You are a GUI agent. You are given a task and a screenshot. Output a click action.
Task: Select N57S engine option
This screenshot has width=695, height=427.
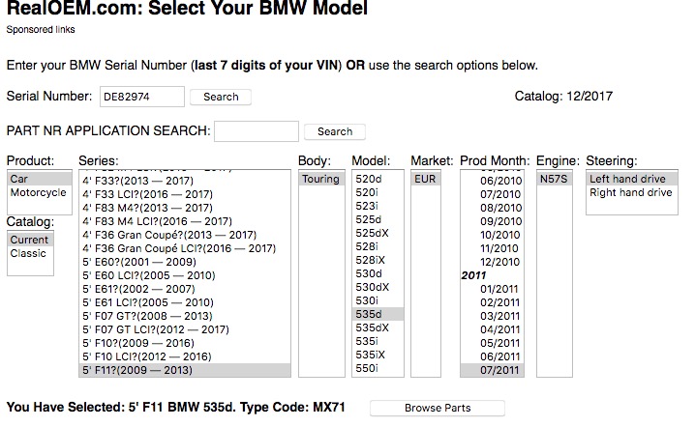point(555,179)
